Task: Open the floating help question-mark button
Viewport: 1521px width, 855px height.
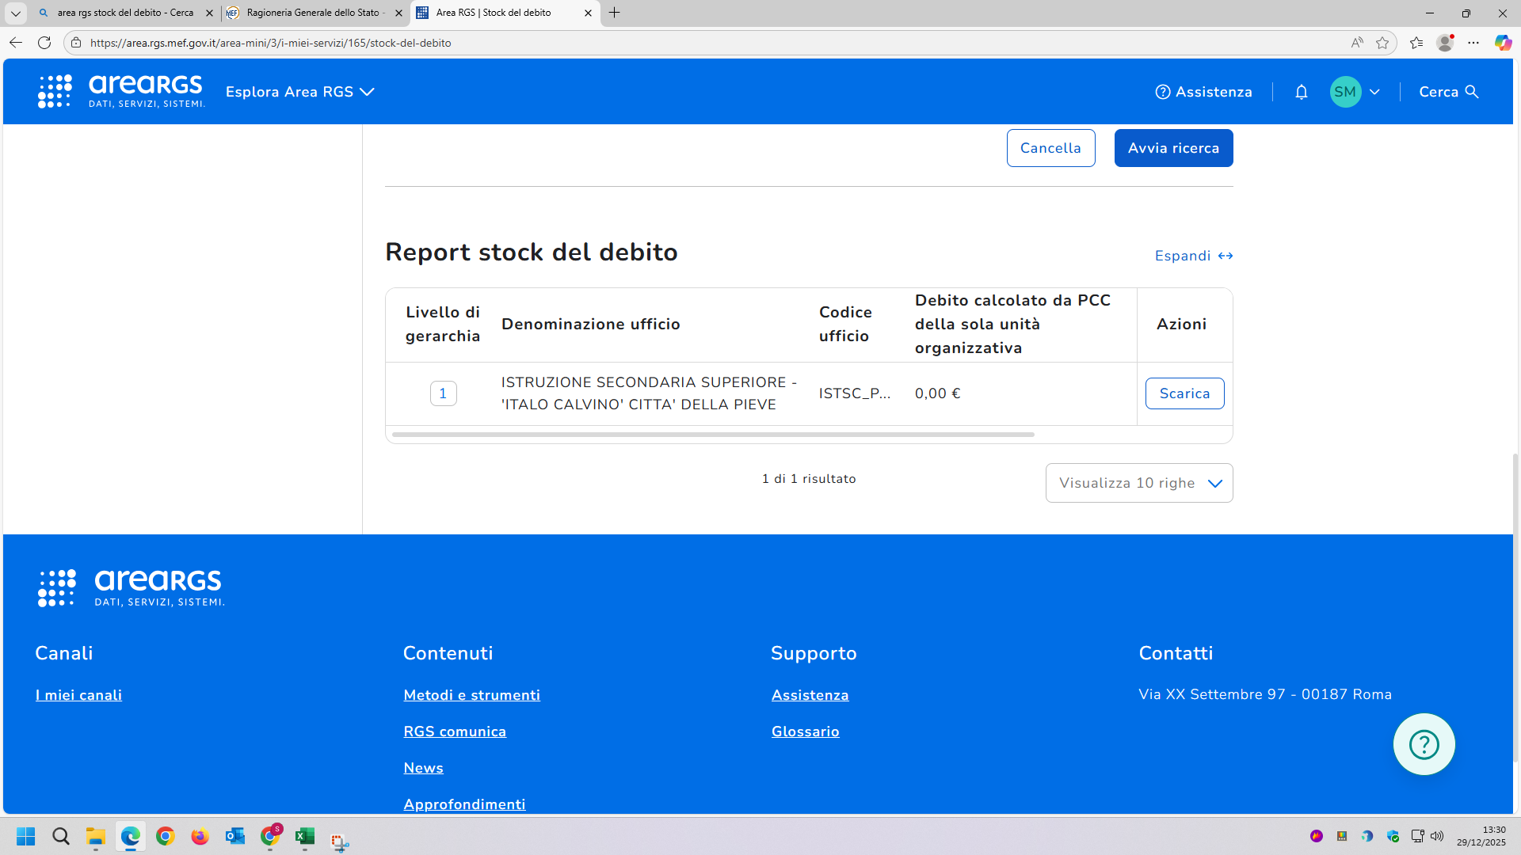Action: pyautogui.click(x=1424, y=744)
